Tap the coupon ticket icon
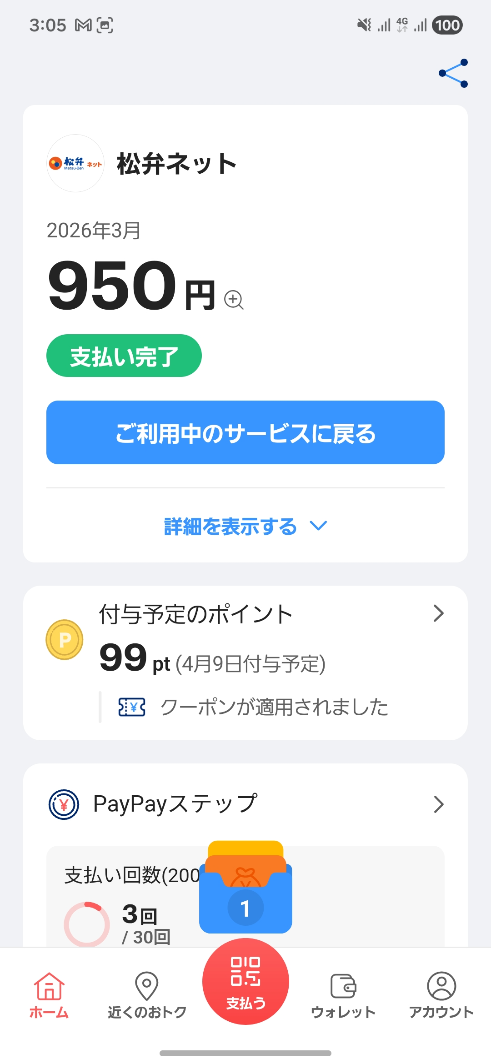This screenshot has width=491, height=1064. coord(132,707)
